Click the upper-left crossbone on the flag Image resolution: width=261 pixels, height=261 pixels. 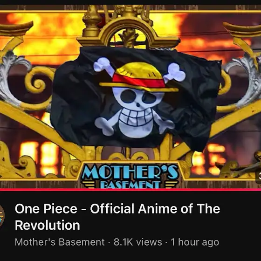coord(103,66)
